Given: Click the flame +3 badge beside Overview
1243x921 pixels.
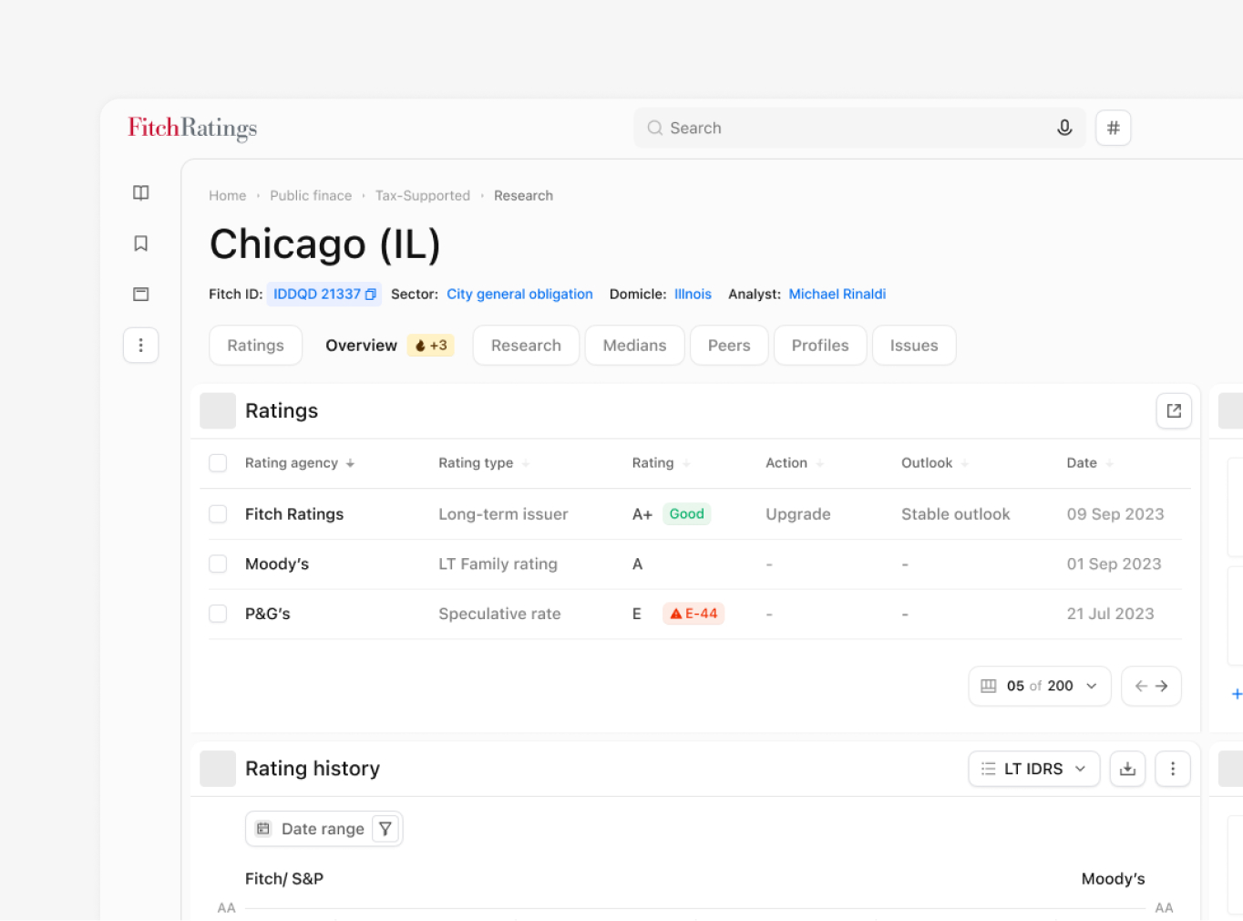Looking at the screenshot, I should (430, 346).
